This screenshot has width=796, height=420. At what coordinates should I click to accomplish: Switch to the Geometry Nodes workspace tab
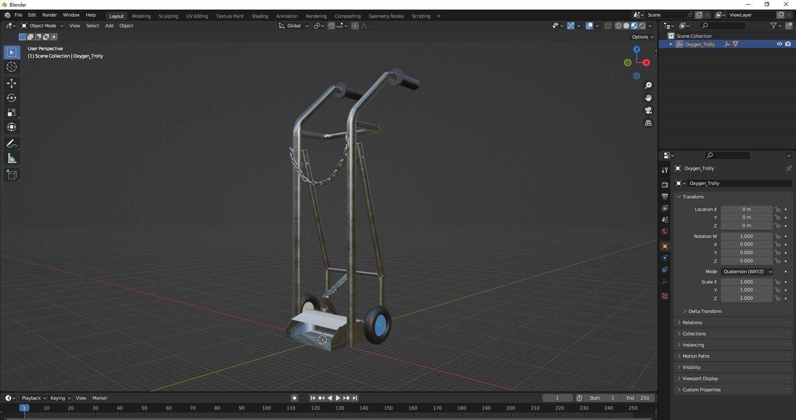coord(386,16)
